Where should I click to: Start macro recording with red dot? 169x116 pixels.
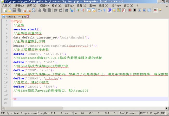pos(130,10)
